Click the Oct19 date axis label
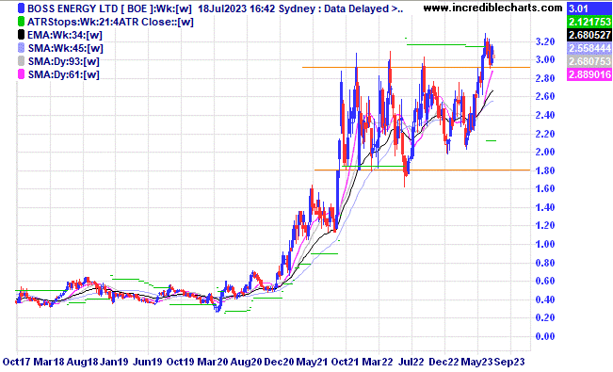The image size is (613, 372). click(x=180, y=362)
